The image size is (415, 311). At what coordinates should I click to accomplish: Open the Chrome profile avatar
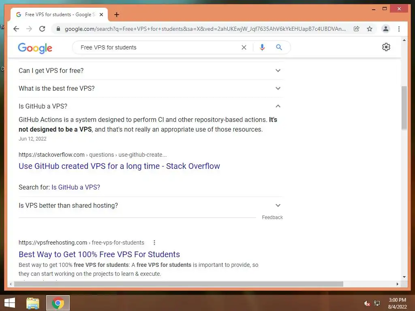pos(386,29)
